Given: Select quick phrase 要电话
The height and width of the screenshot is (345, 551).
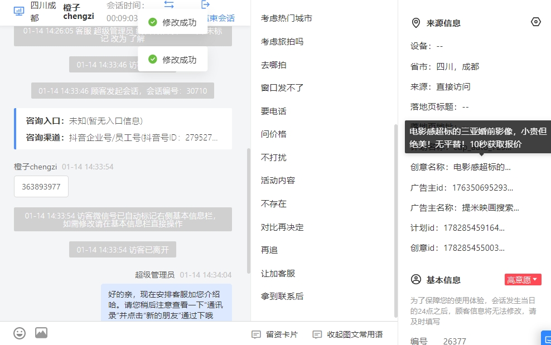Looking at the screenshot, I should coord(273,111).
